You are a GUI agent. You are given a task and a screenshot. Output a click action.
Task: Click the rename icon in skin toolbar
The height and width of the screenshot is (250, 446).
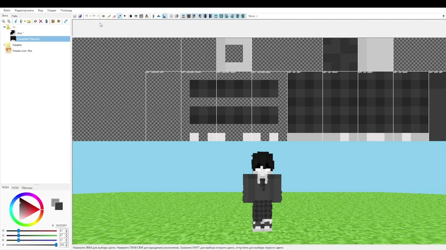[x=36, y=21]
